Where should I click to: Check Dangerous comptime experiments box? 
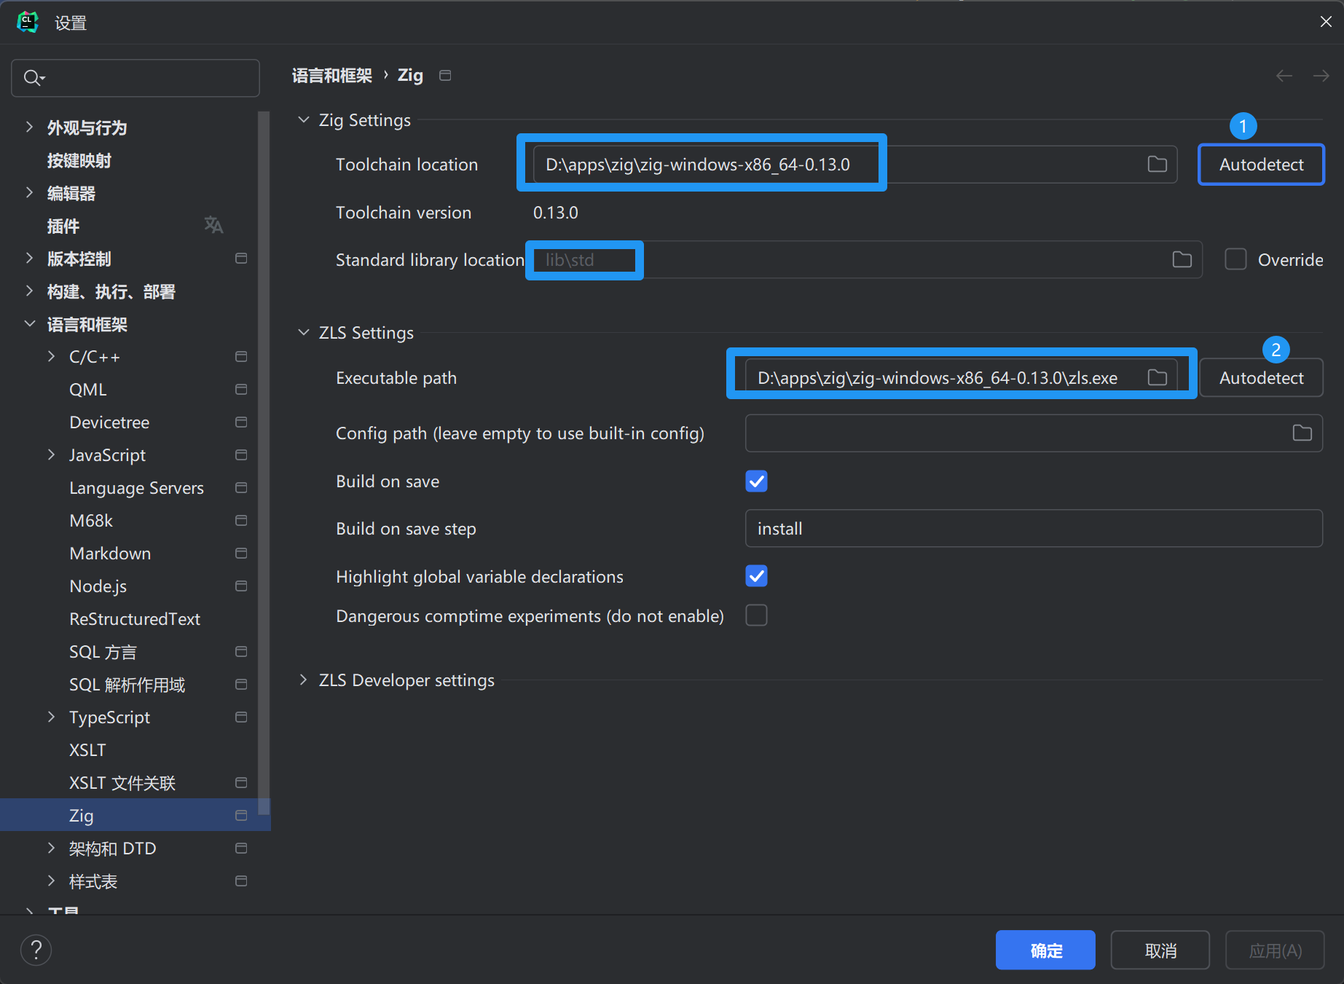point(756,615)
